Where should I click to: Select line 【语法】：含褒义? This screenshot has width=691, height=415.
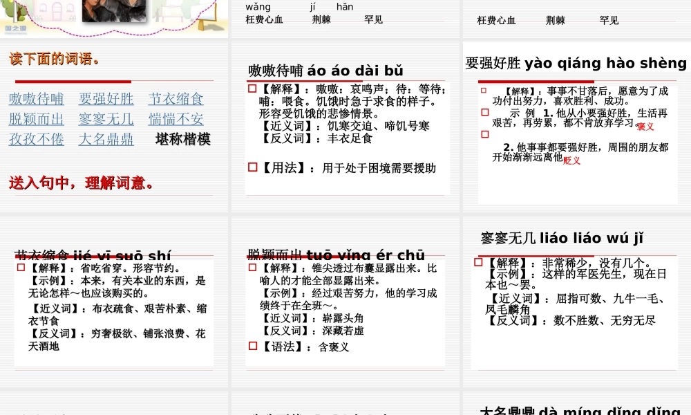305,347
